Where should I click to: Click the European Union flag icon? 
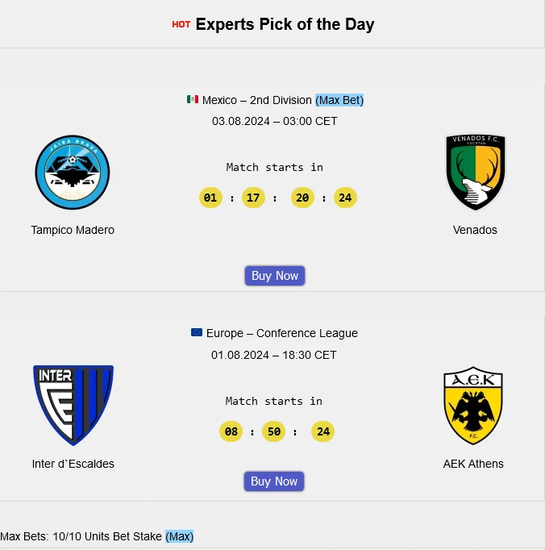[x=197, y=333]
